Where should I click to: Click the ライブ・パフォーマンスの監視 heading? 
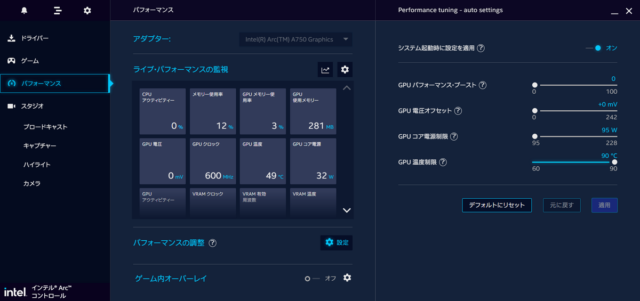[x=180, y=69]
